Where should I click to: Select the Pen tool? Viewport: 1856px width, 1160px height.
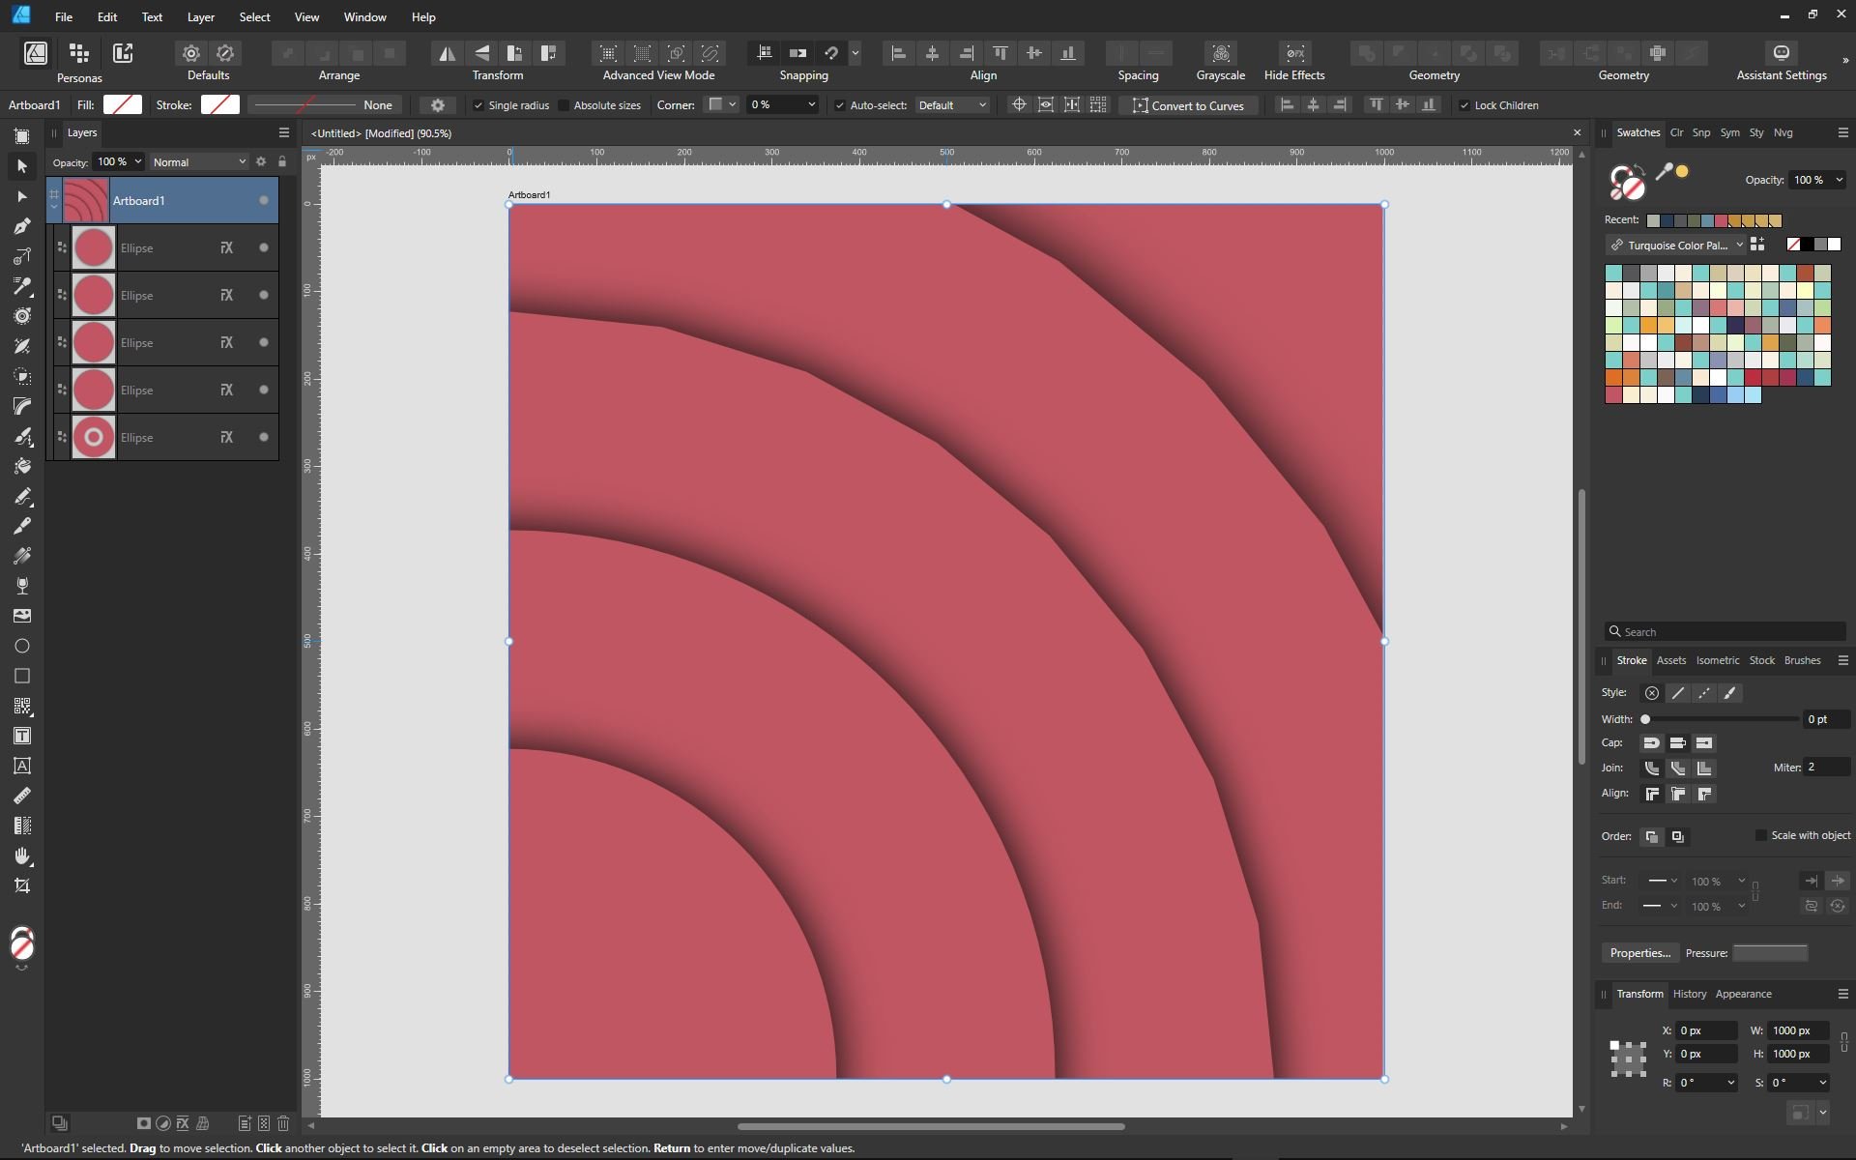[x=22, y=226]
